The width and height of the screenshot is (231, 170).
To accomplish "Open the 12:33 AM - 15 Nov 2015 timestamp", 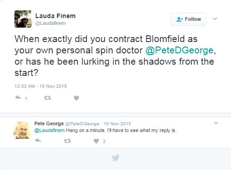I will (x=41, y=86).
